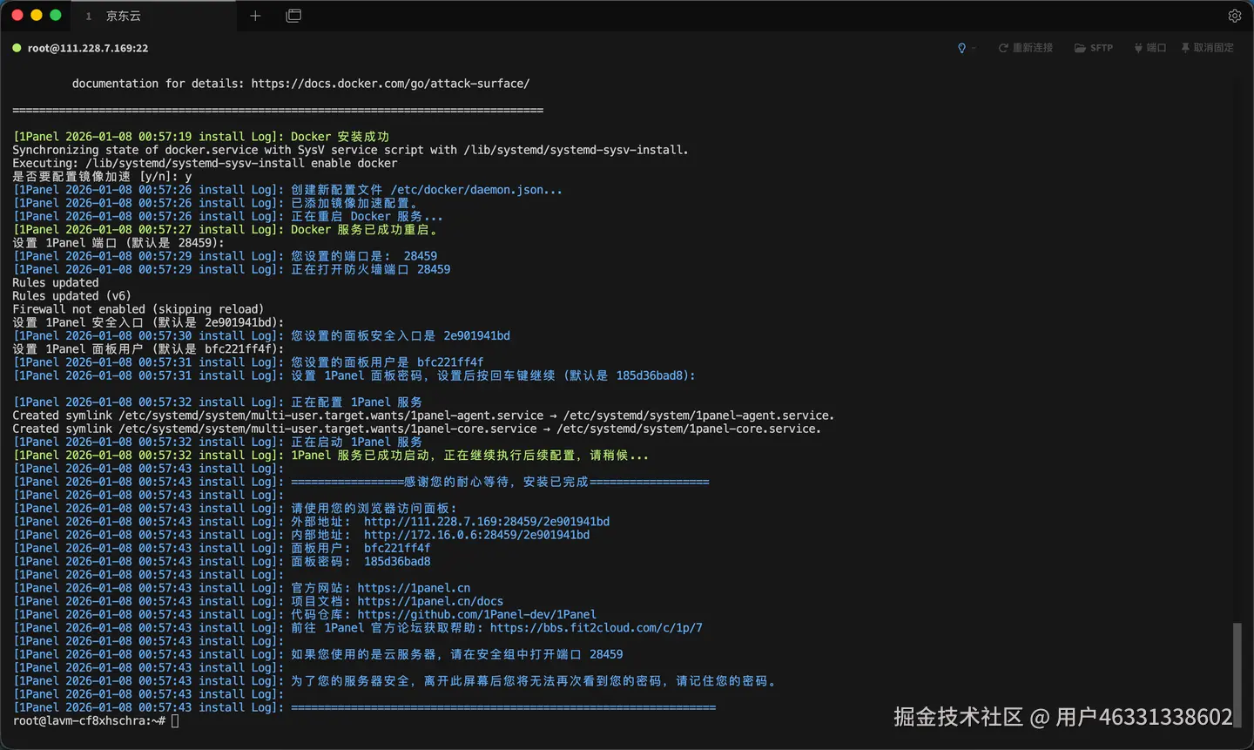Click the 1panel-agent.service symlink line

tap(423, 416)
